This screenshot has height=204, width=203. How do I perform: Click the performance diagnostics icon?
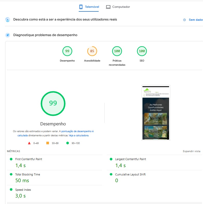coord(8,35)
